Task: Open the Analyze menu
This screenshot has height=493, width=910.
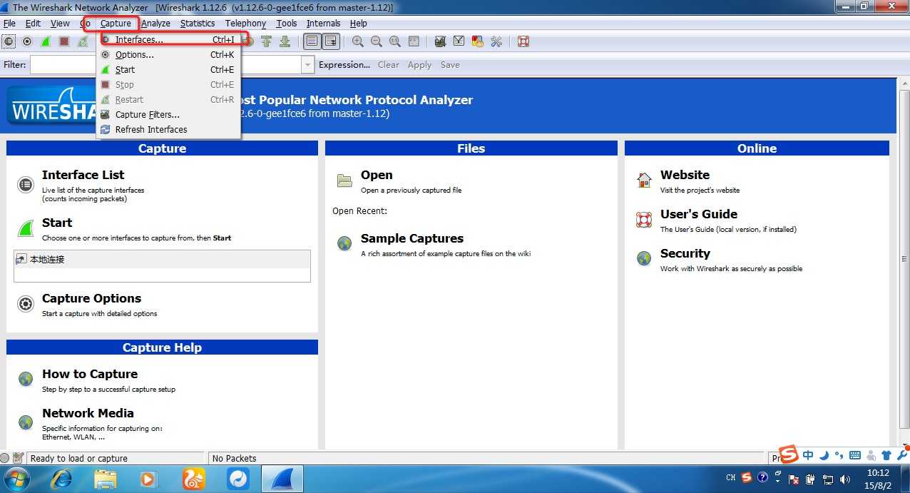Action: click(155, 24)
